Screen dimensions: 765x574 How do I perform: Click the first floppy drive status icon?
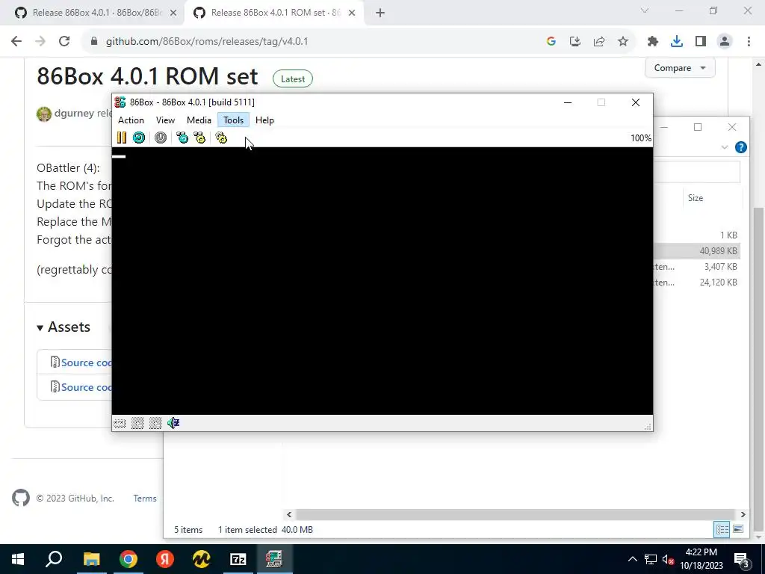(x=137, y=423)
